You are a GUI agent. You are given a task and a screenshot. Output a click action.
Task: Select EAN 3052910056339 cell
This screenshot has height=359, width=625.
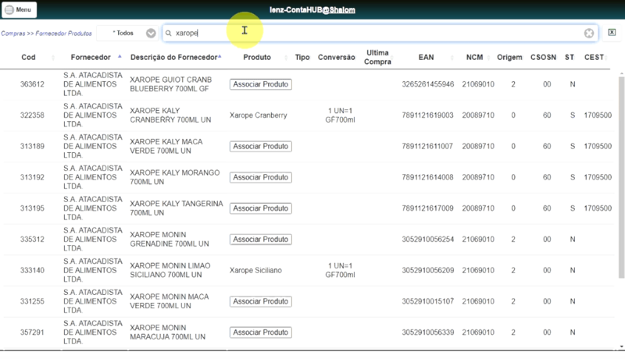[427, 332]
